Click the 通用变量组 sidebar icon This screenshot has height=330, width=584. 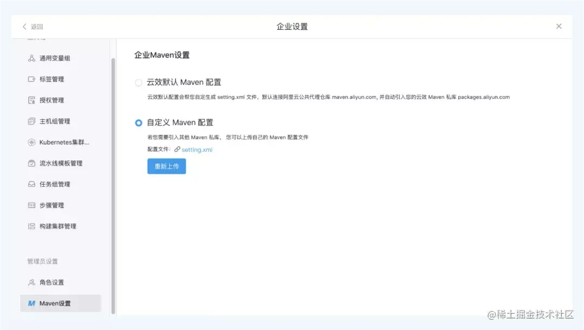32,58
